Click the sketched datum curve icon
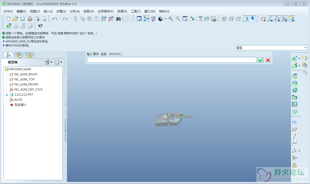 tap(295, 122)
